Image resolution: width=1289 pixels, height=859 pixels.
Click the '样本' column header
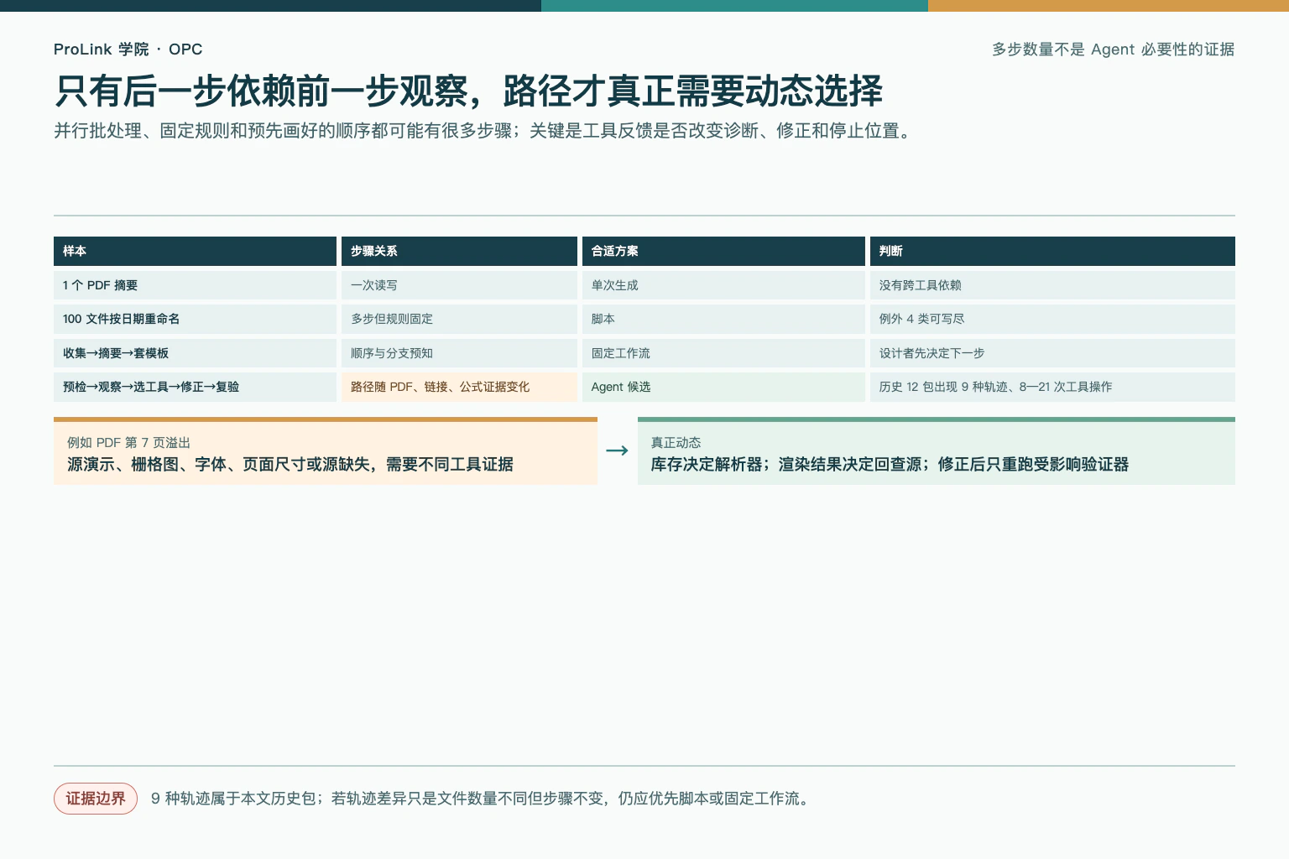pos(195,251)
